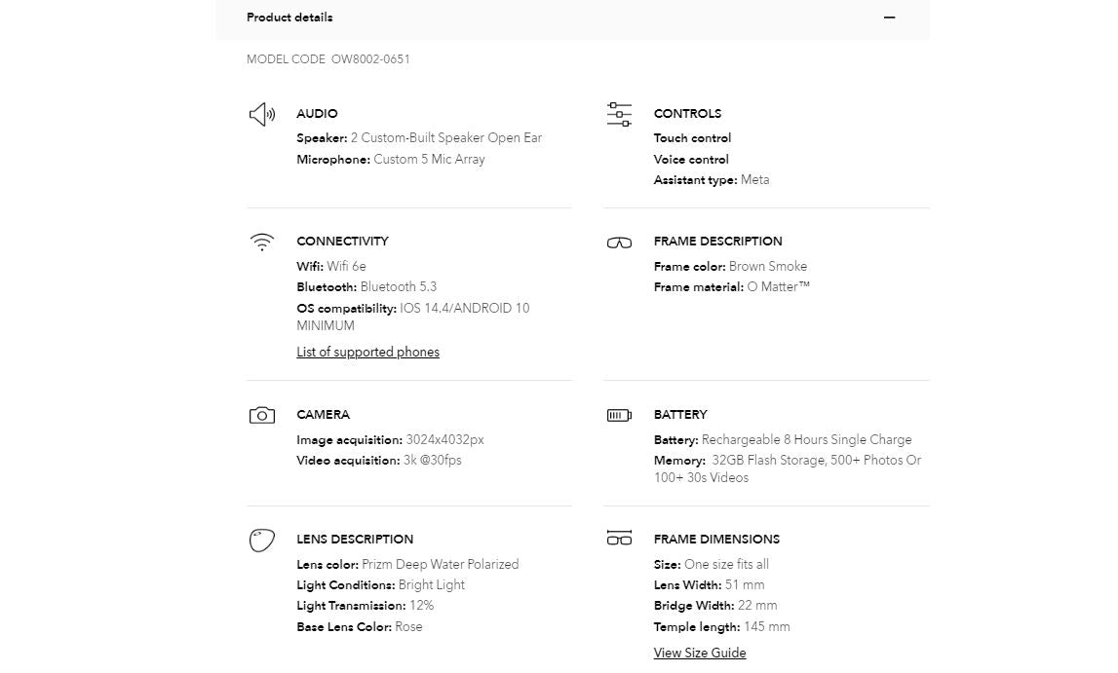Click the Brown Smoke frame color value
This screenshot has width=1118, height=673.
click(x=768, y=267)
